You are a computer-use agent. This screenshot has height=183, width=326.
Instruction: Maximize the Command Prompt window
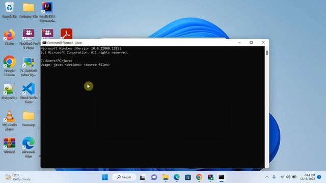pos(251,43)
